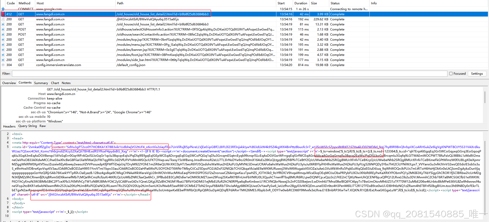The width and height of the screenshot is (489, 222).
Task: Open the Raw request sub-tab
Action: pos(43,126)
